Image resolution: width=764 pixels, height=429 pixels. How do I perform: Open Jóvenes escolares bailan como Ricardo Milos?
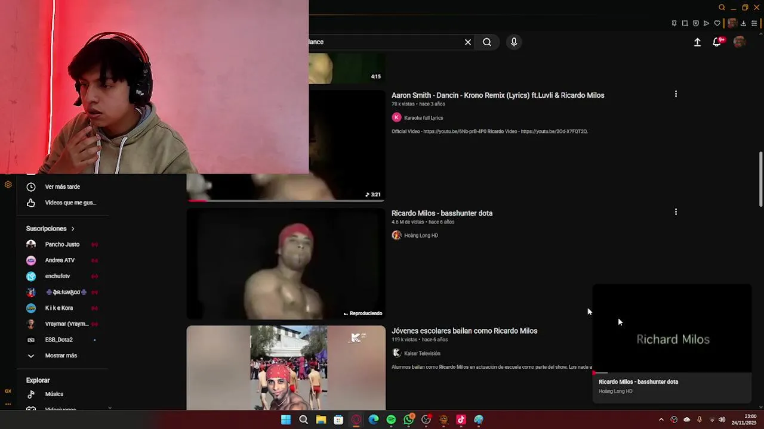(x=464, y=331)
